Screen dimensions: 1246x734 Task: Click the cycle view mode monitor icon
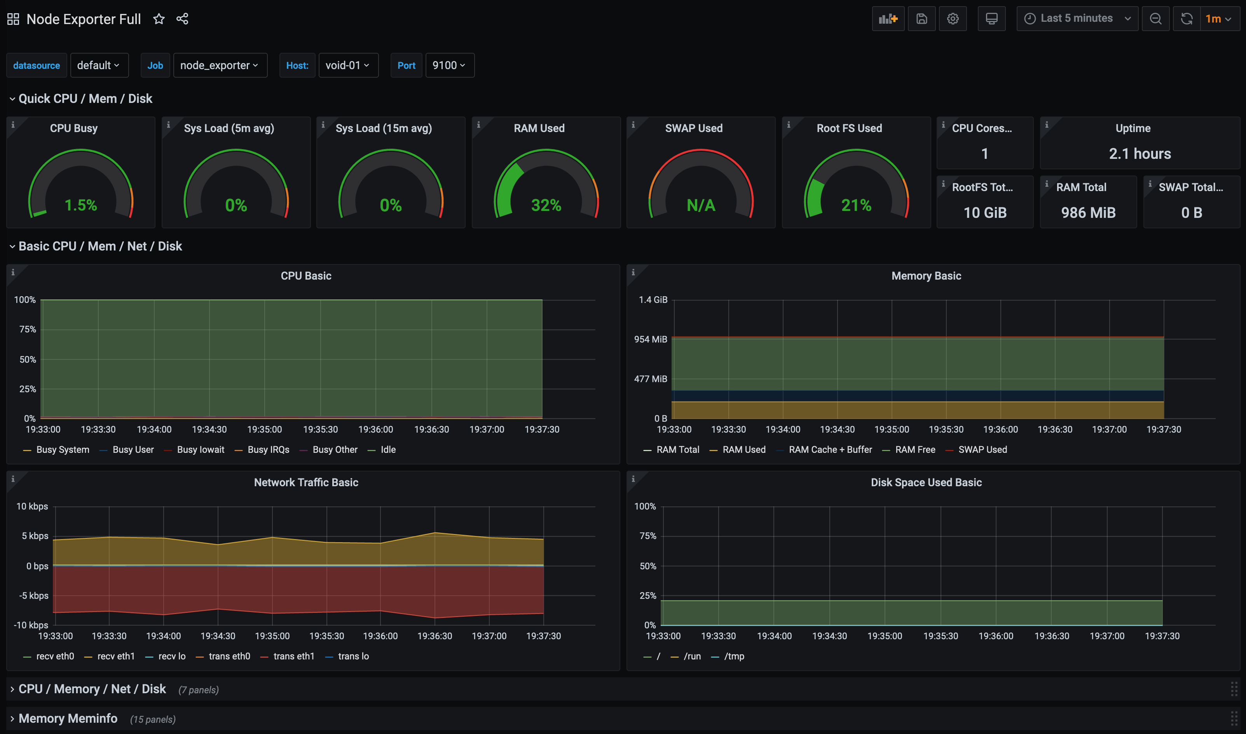pos(991,18)
